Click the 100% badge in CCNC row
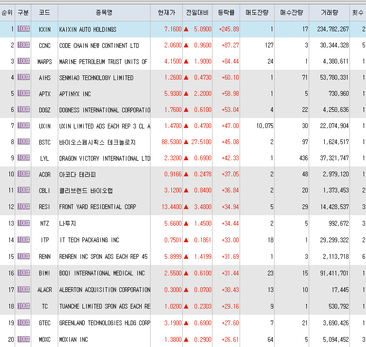Screen dimensions: 366x347 [x=24, y=45]
